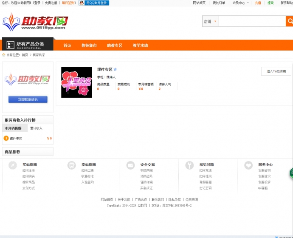Click the 苏ICP备12013661号-2 text

[x=177, y=205]
